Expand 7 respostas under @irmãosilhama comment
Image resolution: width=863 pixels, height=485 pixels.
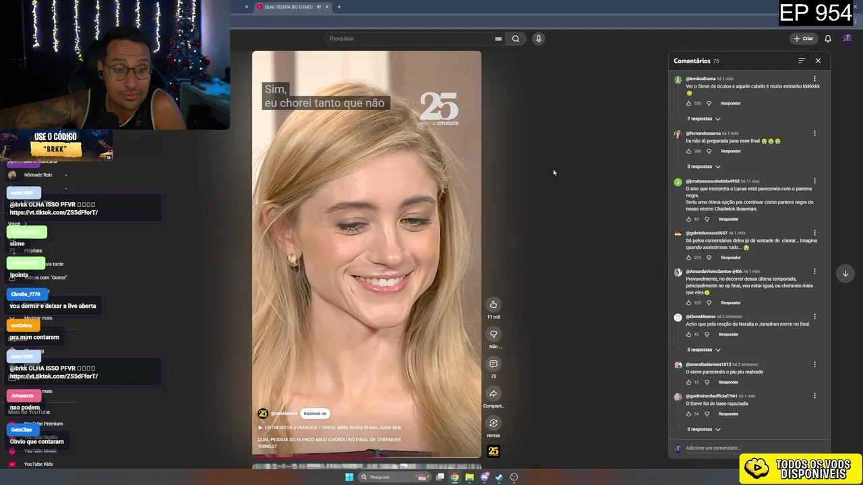[x=704, y=119]
